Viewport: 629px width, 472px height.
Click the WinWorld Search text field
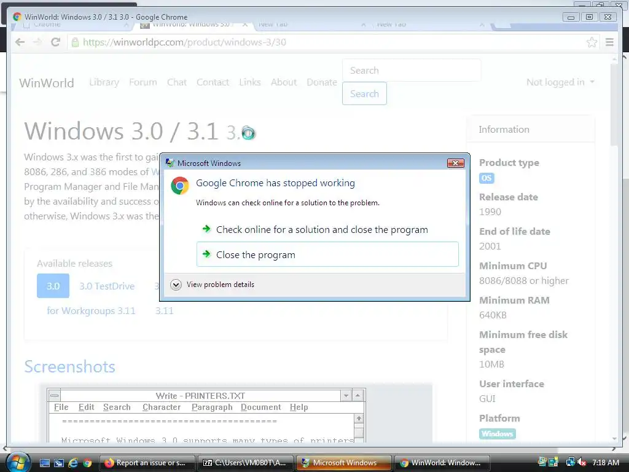pyautogui.click(x=412, y=70)
